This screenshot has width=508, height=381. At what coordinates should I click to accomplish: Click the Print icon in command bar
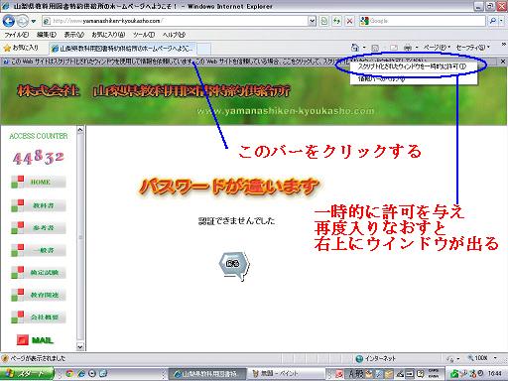[x=408, y=48]
